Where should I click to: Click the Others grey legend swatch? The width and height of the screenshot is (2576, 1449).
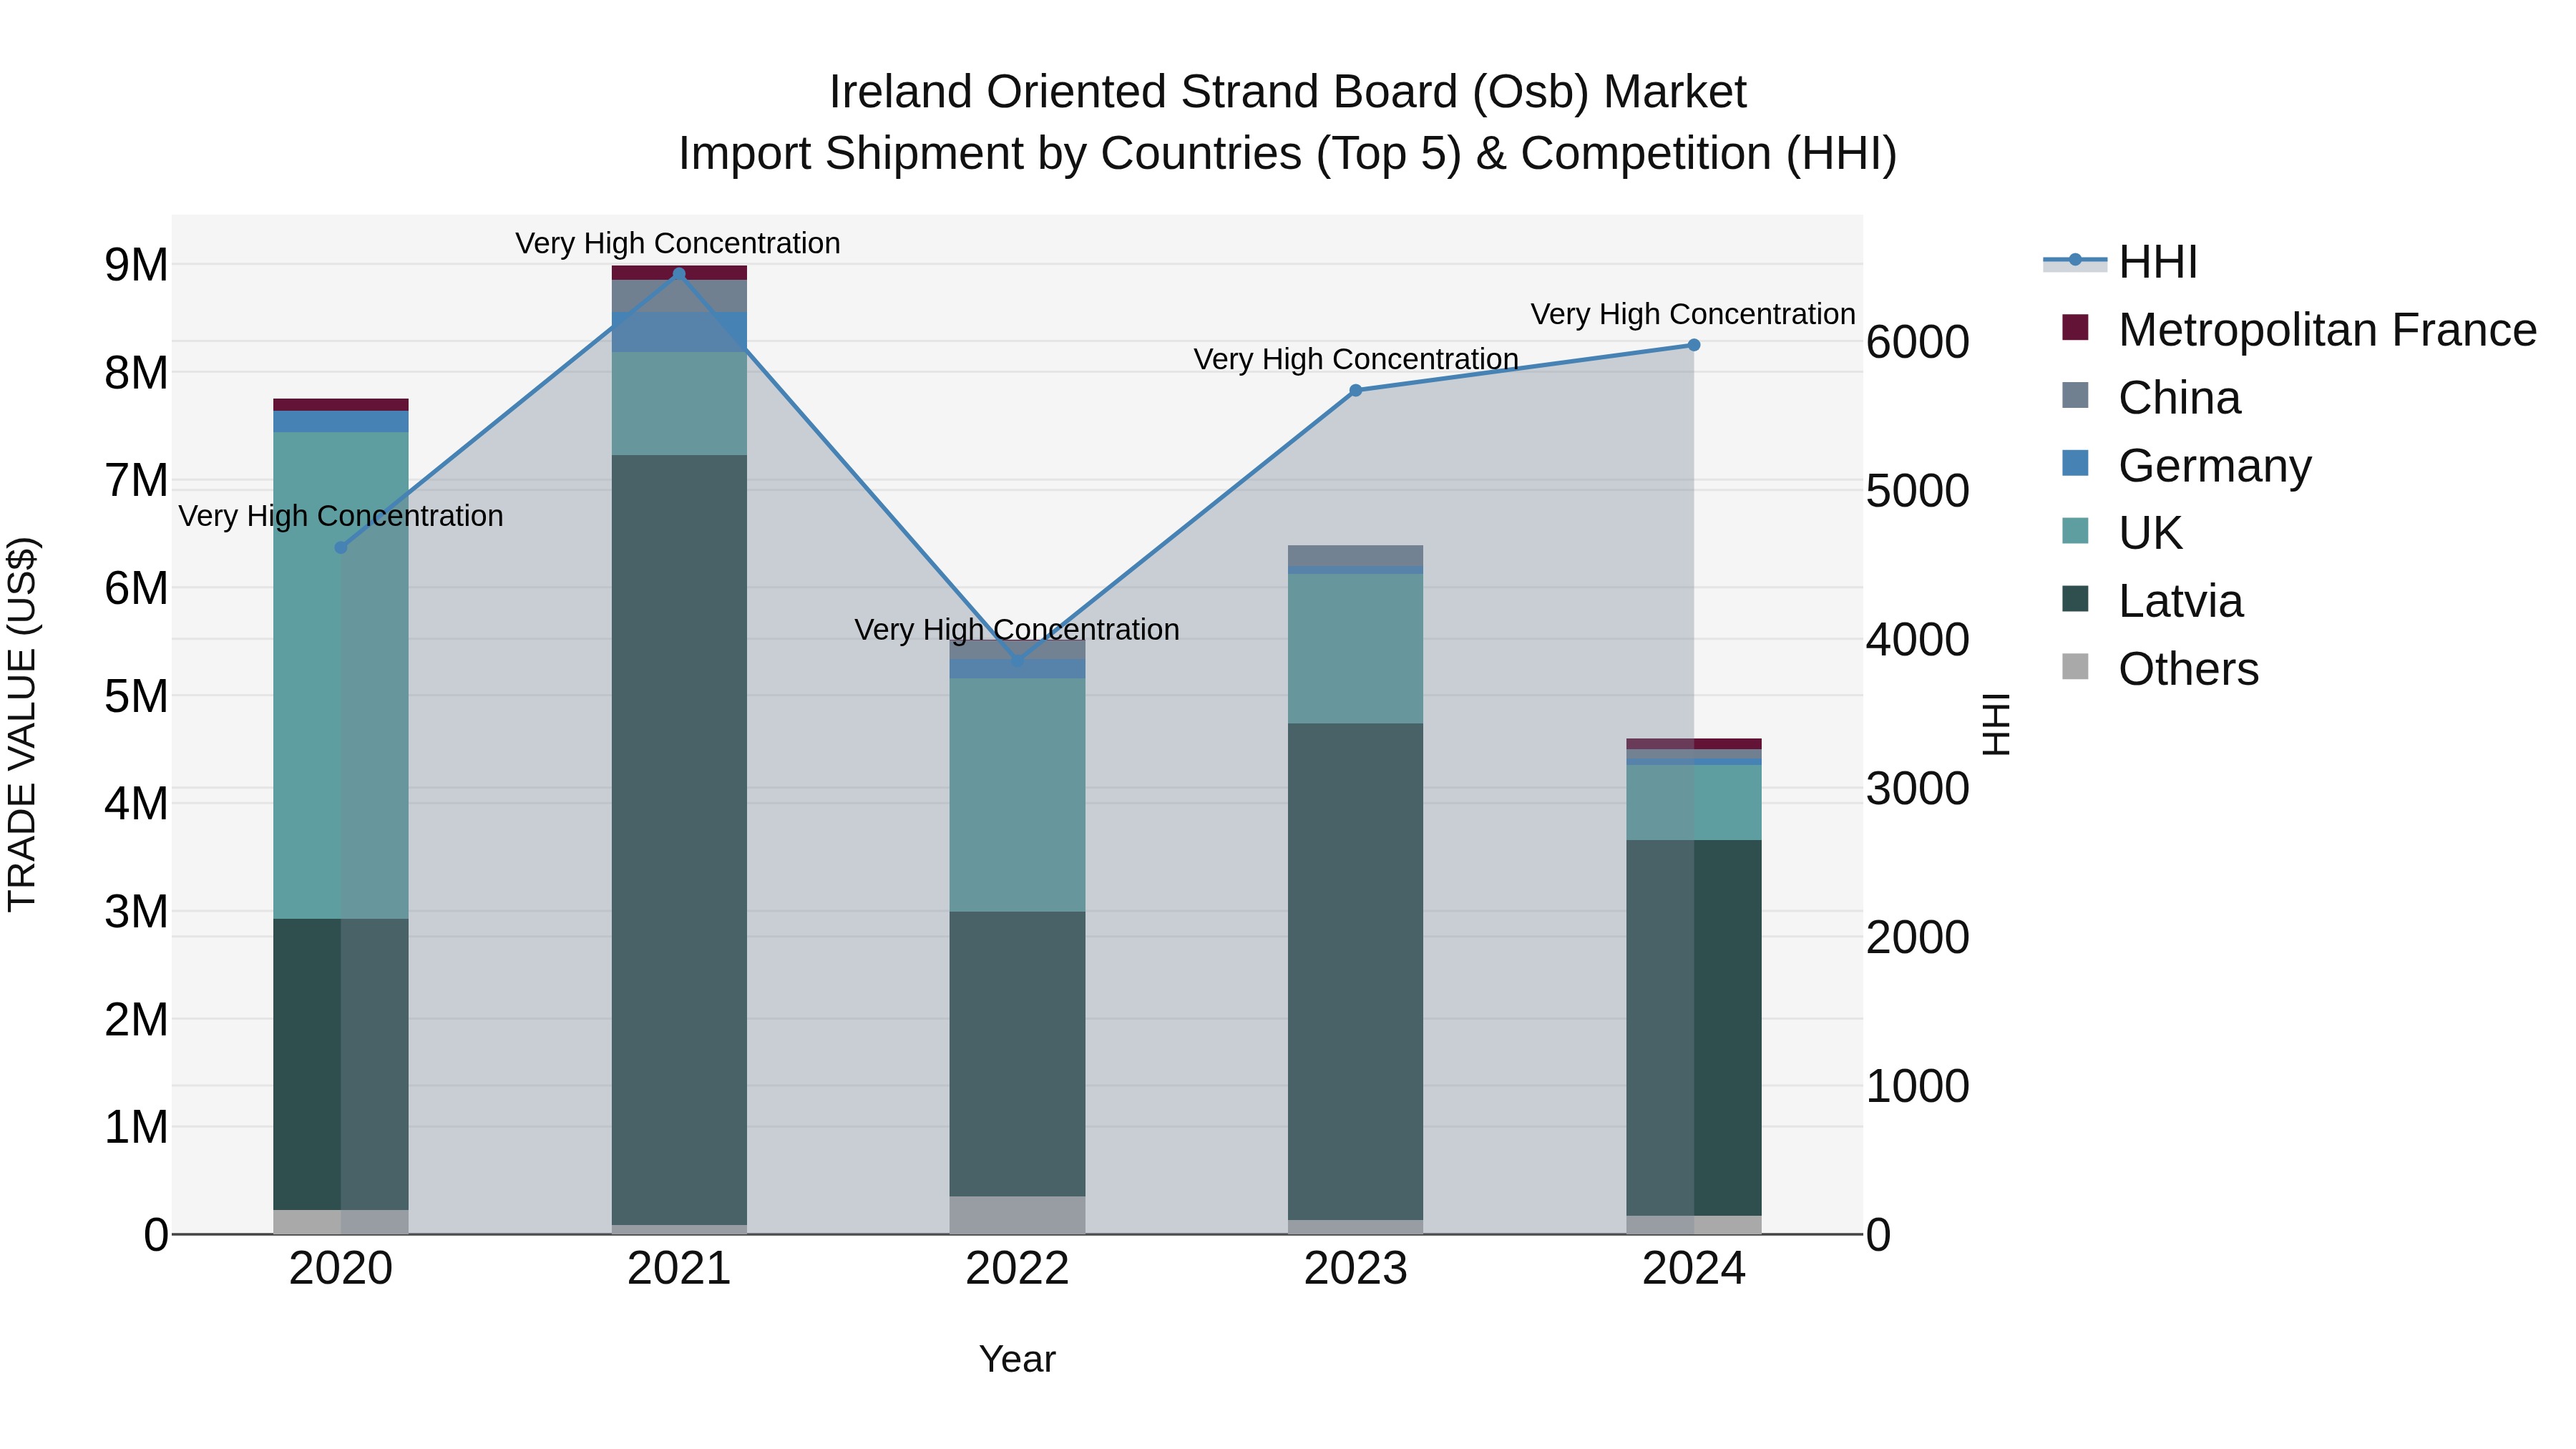click(2075, 666)
